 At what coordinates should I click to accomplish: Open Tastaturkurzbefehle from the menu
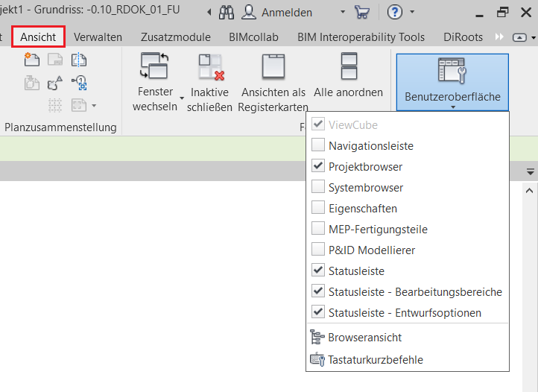[x=408, y=360]
